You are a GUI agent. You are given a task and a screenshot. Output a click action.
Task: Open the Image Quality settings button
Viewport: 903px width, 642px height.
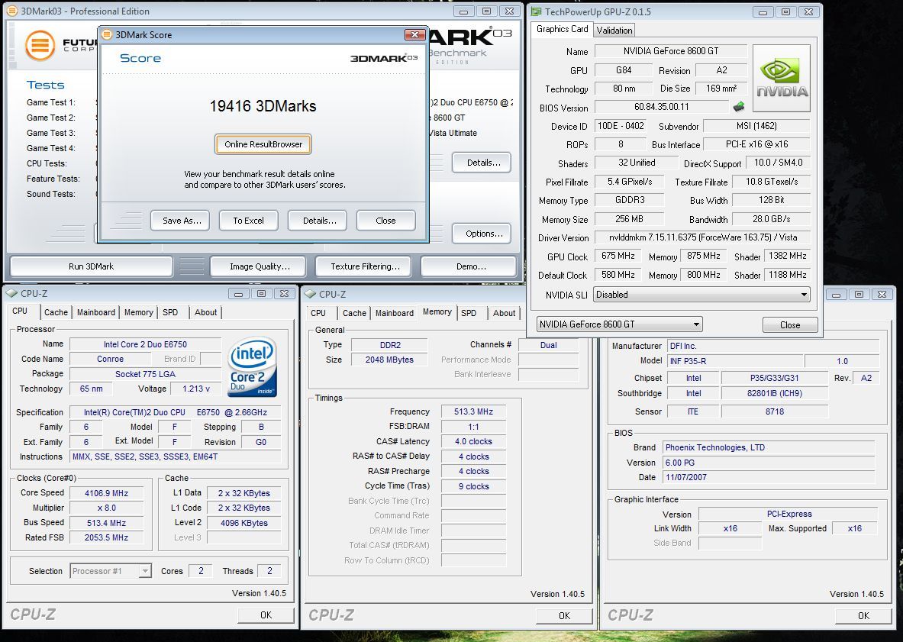260,266
